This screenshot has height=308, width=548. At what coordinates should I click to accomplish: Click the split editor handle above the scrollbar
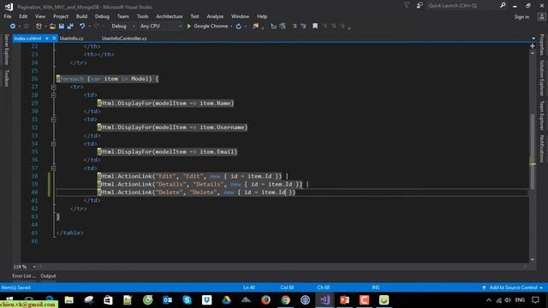pos(533,46)
